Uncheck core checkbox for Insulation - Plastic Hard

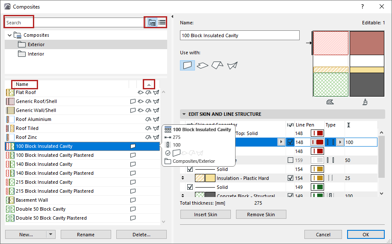tap(290, 178)
